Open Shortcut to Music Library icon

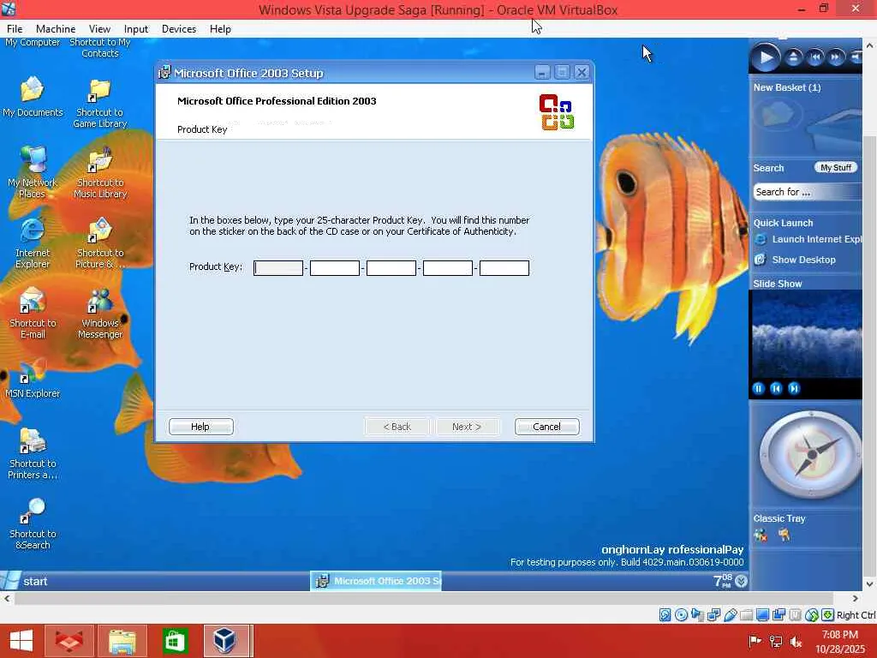coord(100,173)
